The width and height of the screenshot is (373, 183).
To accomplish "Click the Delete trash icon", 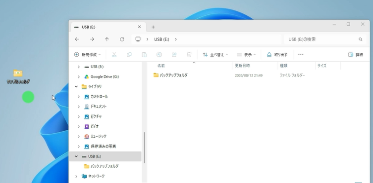I will pyautogui.click(x=189, y=55).
